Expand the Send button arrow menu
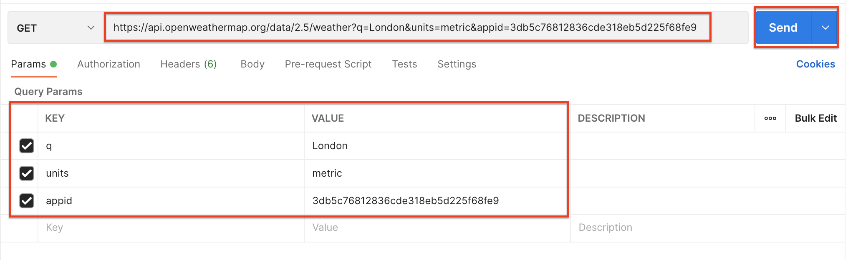Viewport: 853px width, 260px height. click(825, 28)
